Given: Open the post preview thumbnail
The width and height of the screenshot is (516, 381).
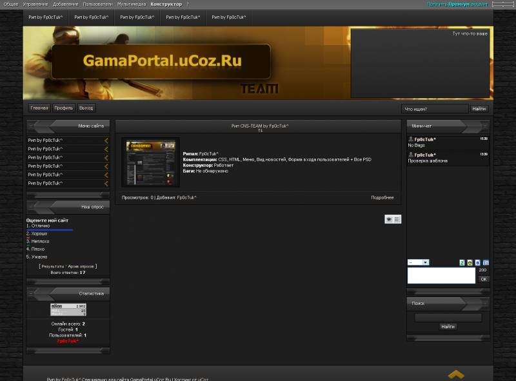Looking at the screenshot, I should click(151, 162).
